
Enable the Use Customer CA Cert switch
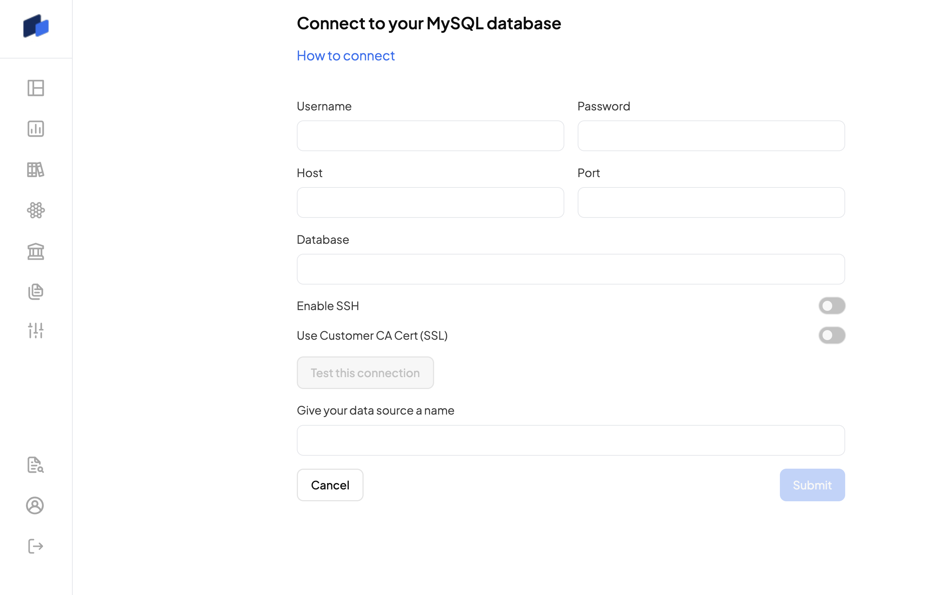pyautogui.click(x=831, y=335)
